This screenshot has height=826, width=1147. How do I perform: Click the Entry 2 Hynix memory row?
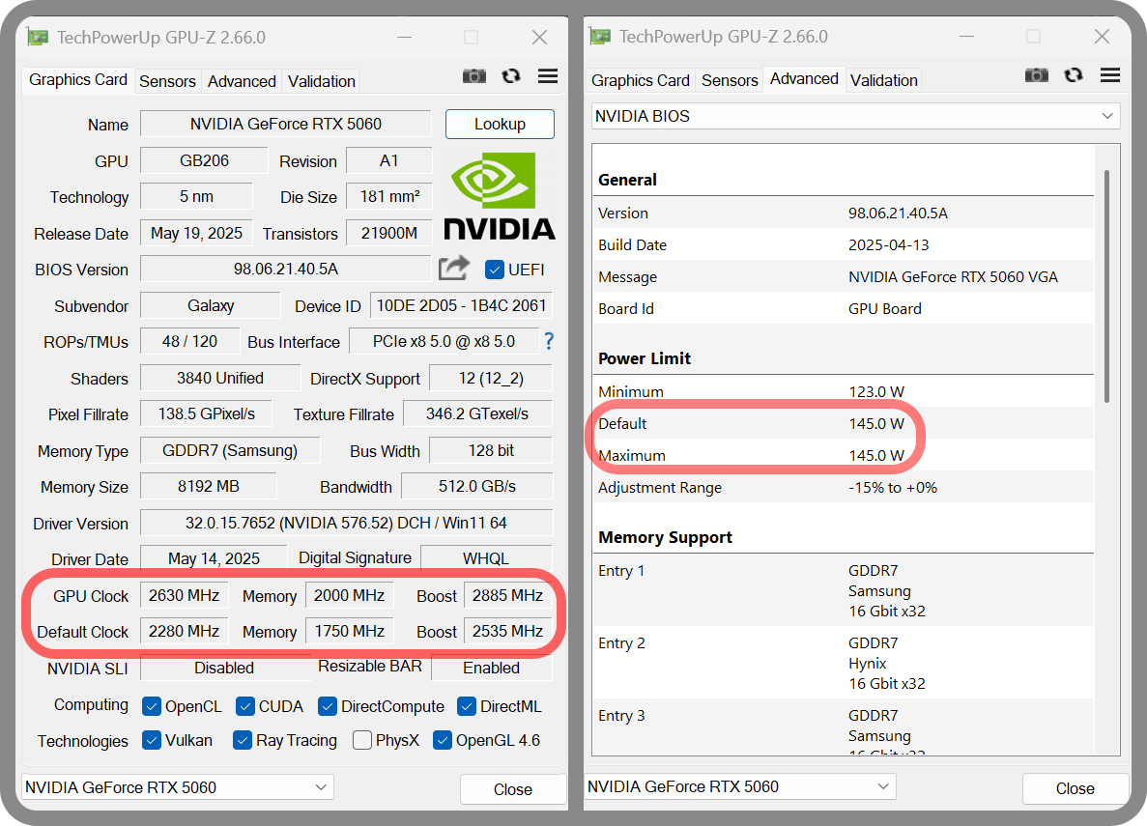point(844,663)
